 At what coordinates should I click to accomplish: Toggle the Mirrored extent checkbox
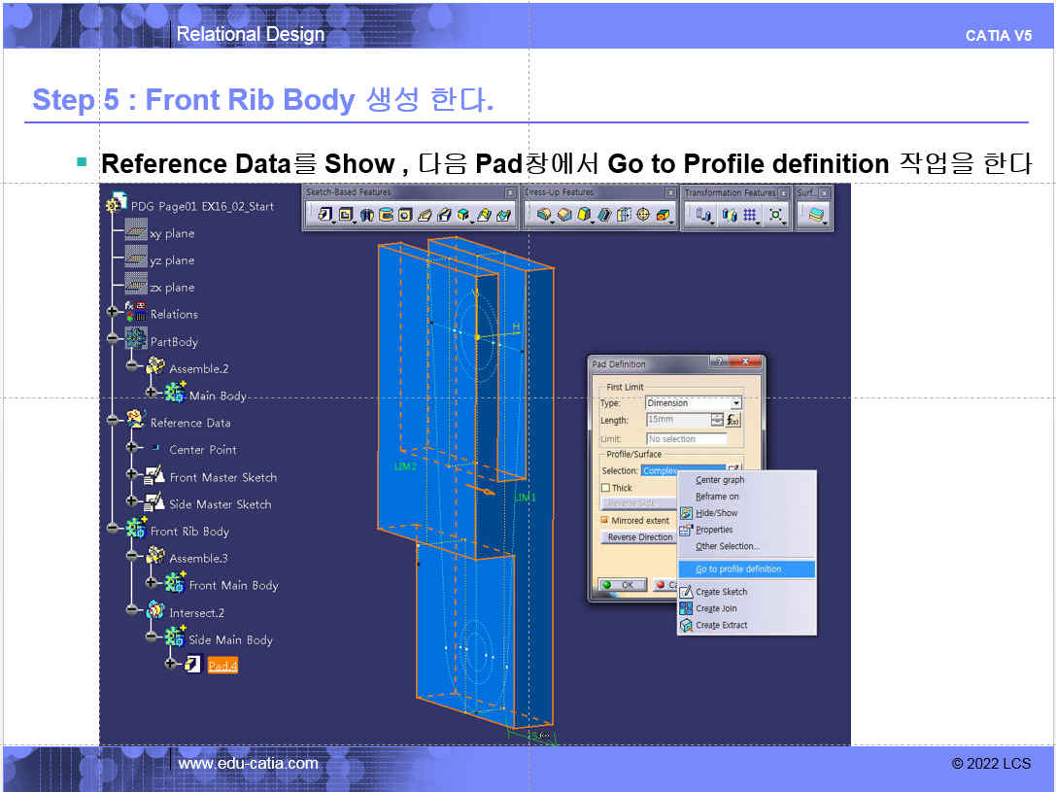[605, 521]
